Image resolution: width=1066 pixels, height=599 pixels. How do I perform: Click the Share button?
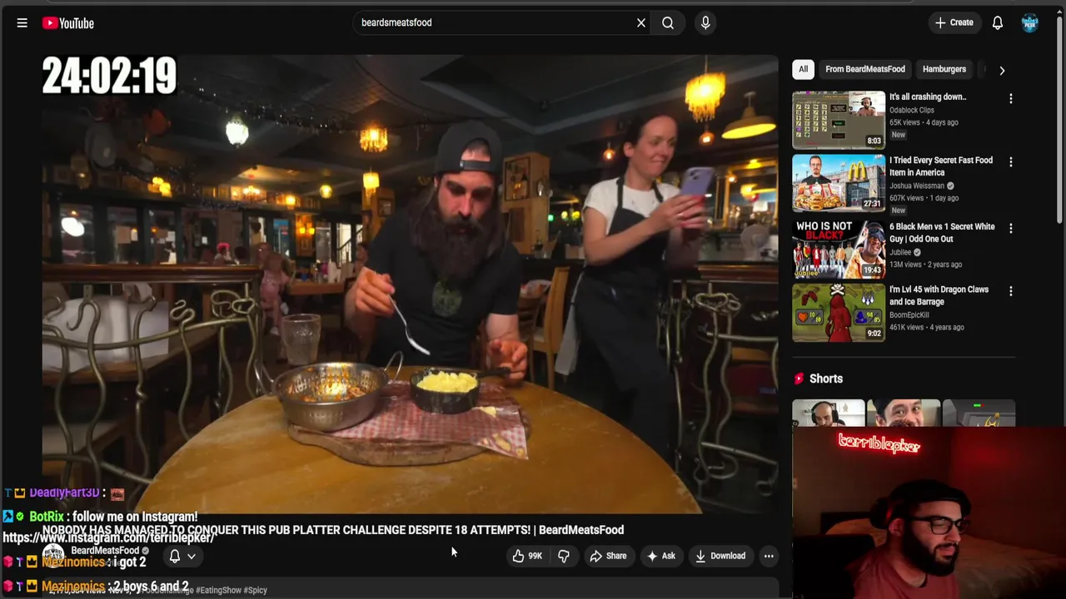click(608, 556)
